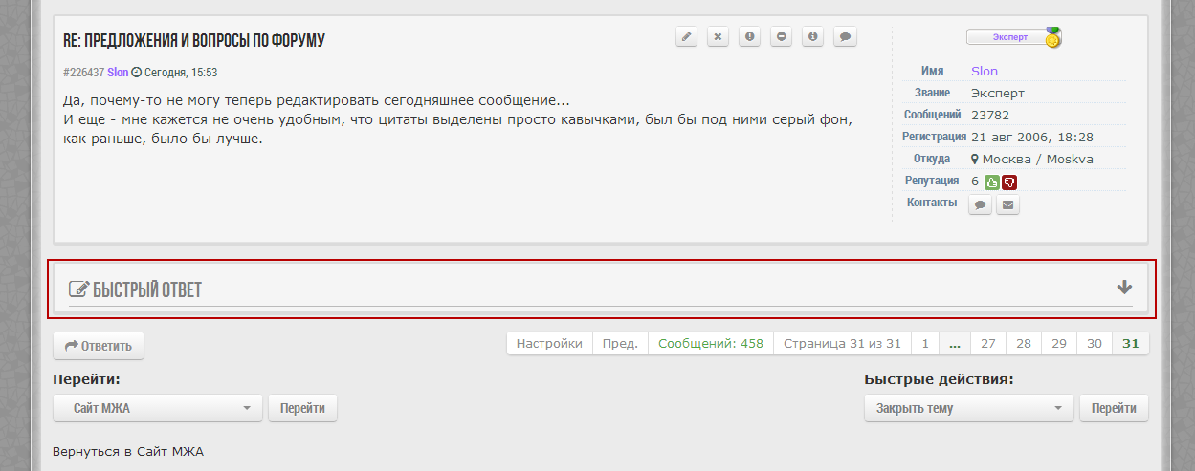Open the Закрыть тему quick actions dropdown
The height and width of the screenshot is (471, 1195).
click(968, 408)
